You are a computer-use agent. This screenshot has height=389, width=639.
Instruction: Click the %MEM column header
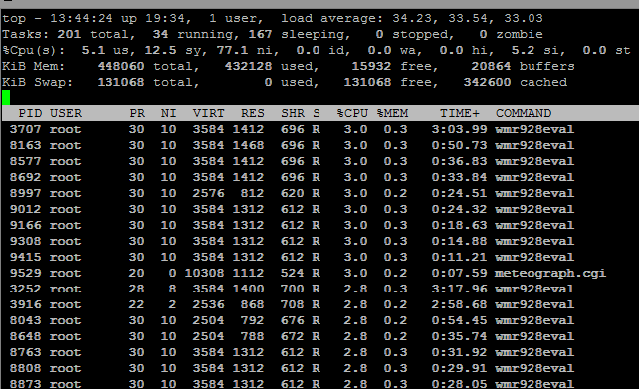coord(392,113)
